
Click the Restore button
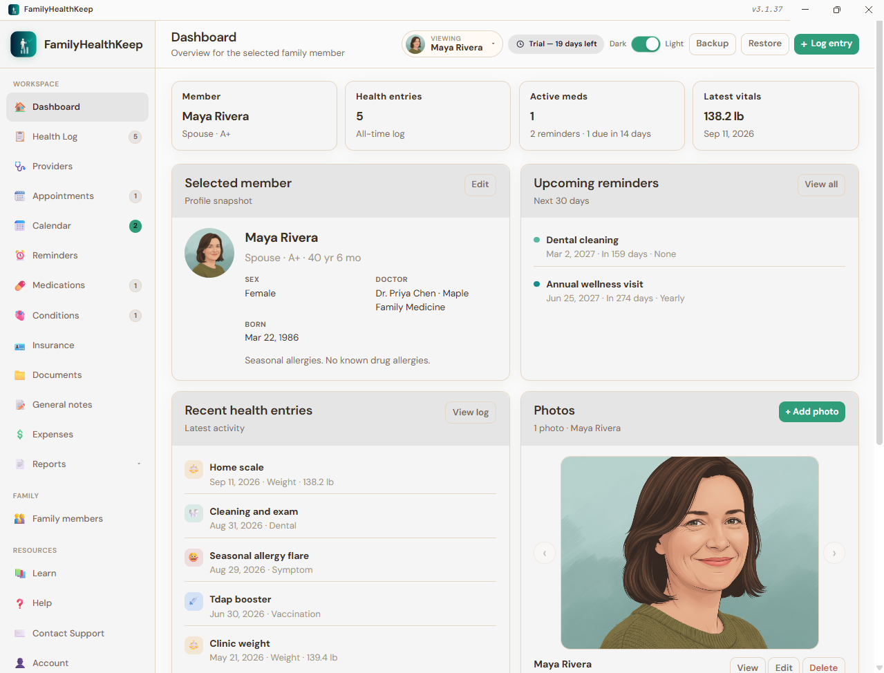[x=764, y=44]
